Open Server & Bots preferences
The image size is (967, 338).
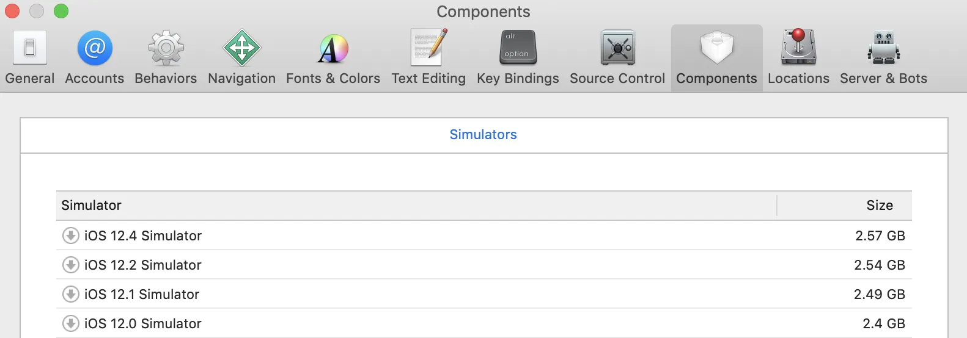pos(883,57)
